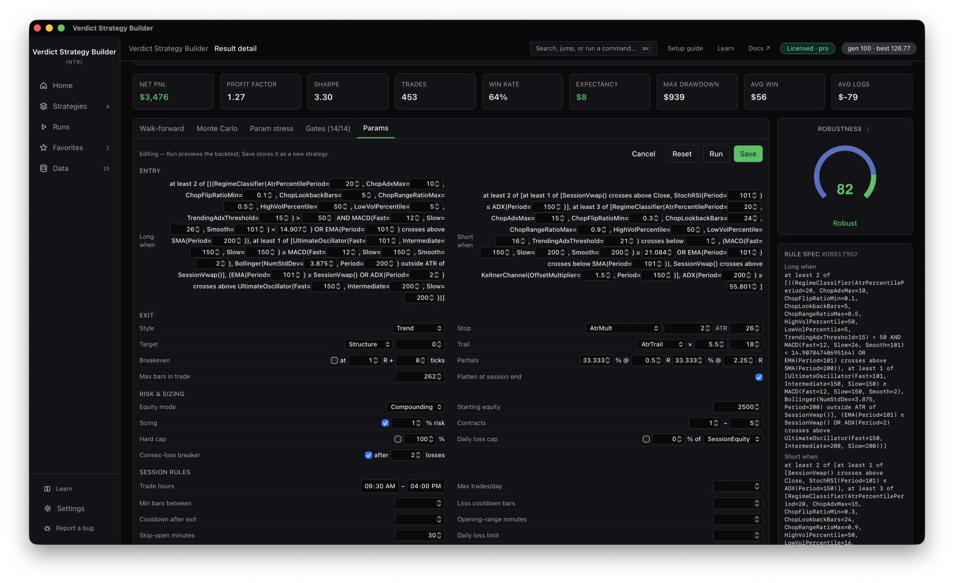Click the Report a bug icon
954x583 pixels.
pos(47,528)
